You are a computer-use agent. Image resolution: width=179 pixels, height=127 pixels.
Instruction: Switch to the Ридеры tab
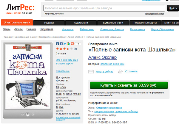click(49, 23)
